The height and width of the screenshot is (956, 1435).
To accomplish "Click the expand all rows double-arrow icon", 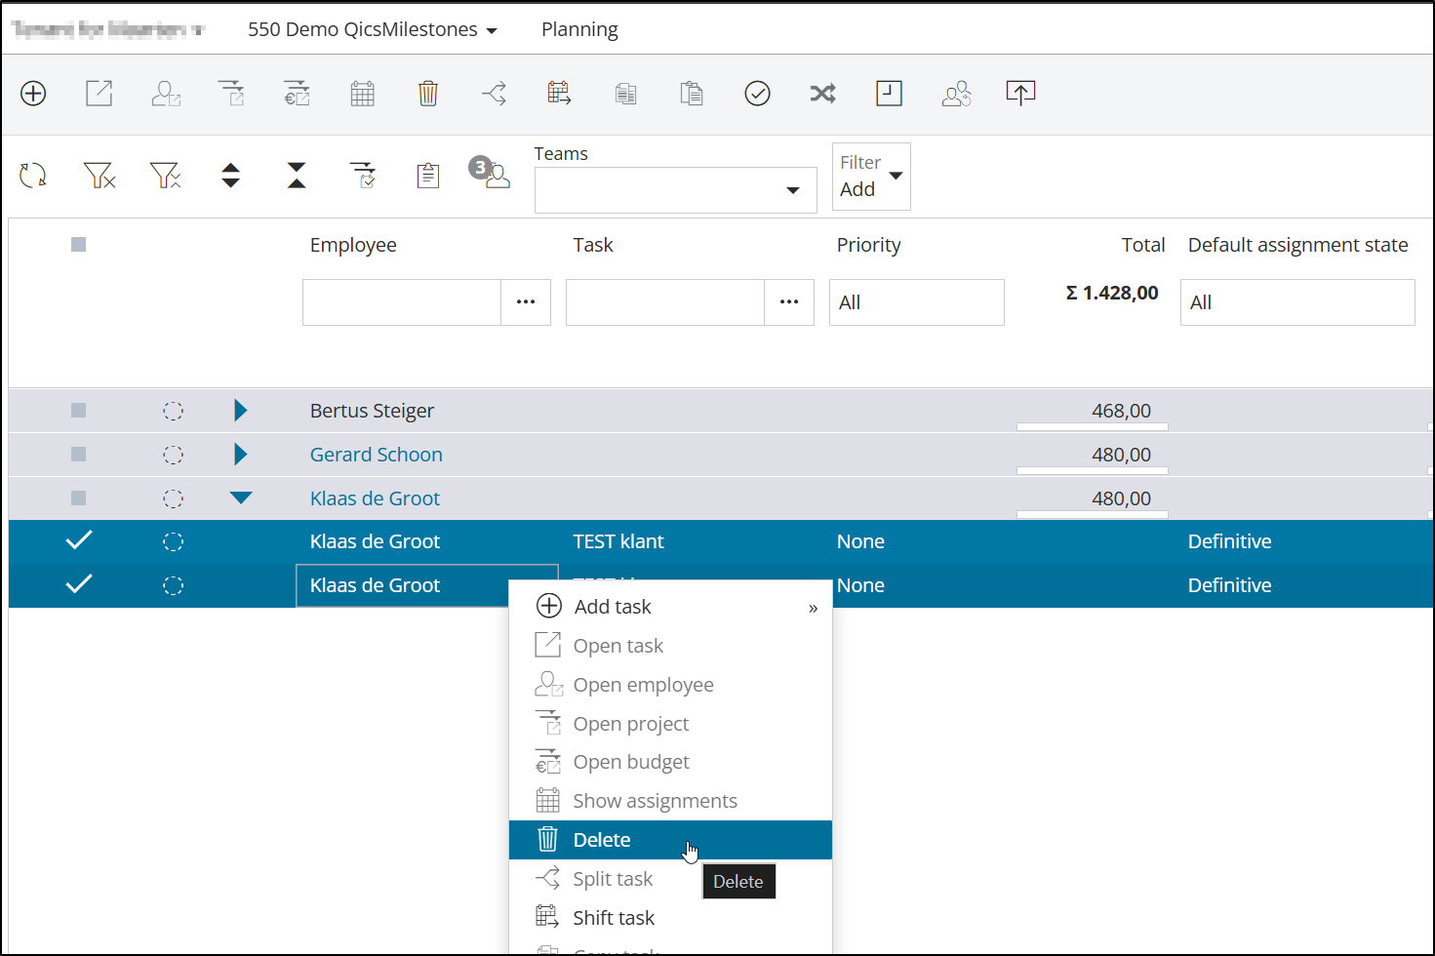I will tap(230, 176).
